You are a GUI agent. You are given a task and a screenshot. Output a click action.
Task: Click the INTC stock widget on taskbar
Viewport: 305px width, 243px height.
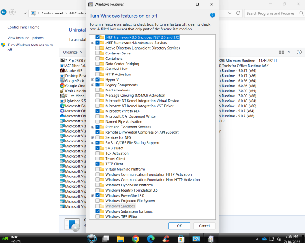click(x=12, y=239)
